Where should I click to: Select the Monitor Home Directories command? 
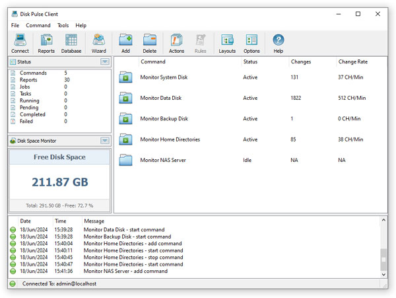pos(170,139)
